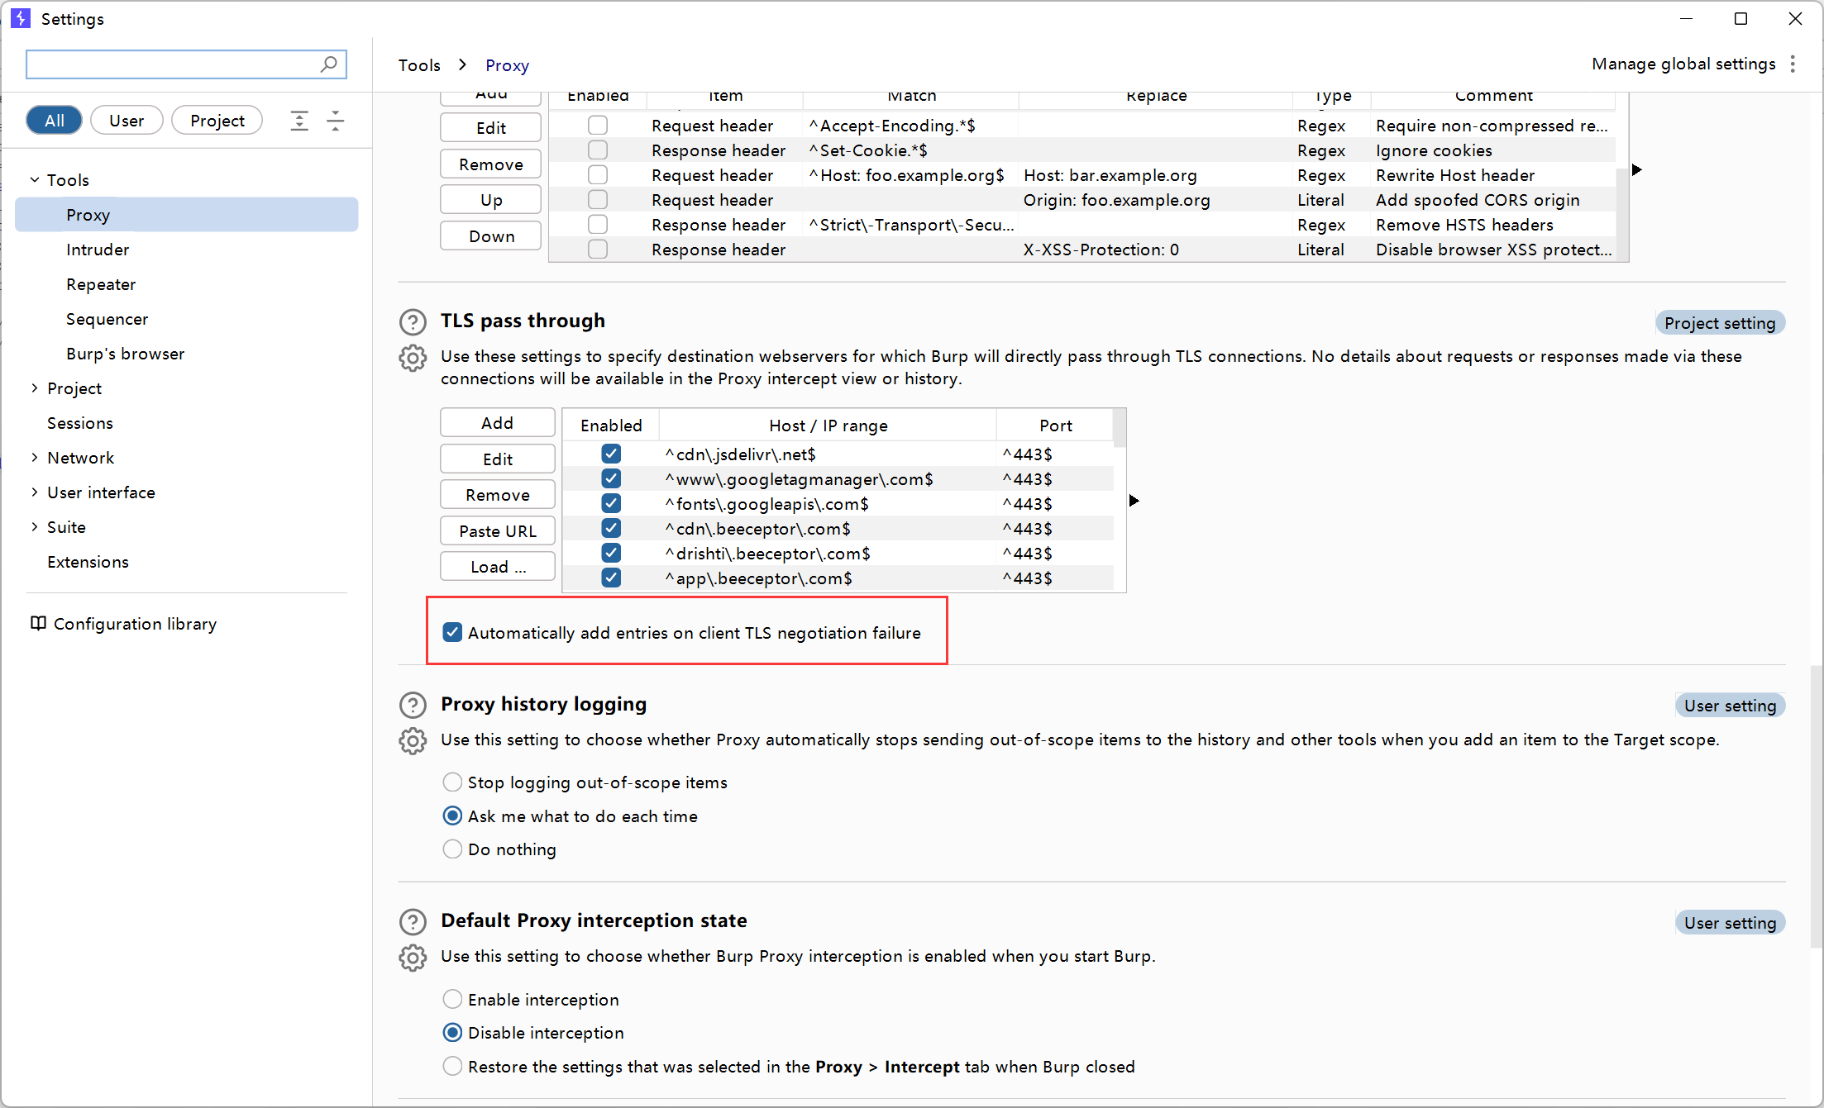1824x1108 pixels.
Task: Click the TLS hosts table scrollbar
Action: click(1120, 427)
